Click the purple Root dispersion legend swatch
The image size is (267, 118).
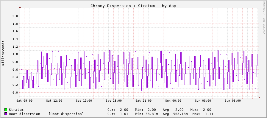(x=6, y=114)
